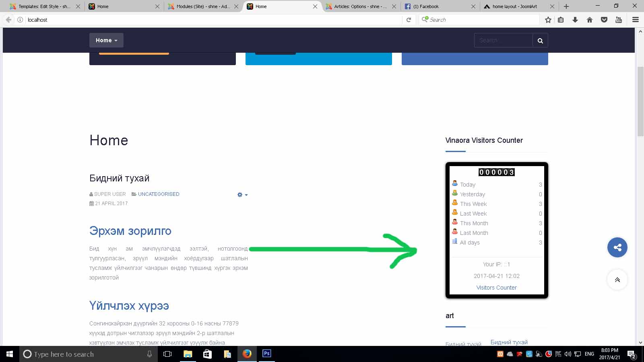The image size is (644, 362).
Task: Click the back-to-top double chevron button
Action: [617, 280]
